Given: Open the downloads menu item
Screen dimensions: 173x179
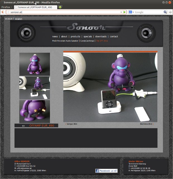Looking at the screenshot, I should [x=101, y=37].
